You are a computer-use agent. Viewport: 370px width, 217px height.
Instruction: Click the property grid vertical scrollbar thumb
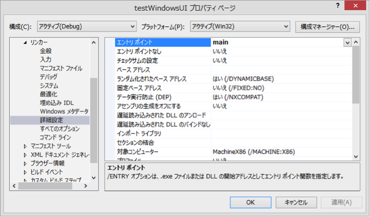[356, 75]
